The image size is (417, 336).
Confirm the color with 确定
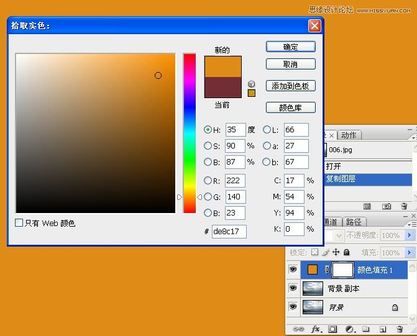click(x=291, y=47)
